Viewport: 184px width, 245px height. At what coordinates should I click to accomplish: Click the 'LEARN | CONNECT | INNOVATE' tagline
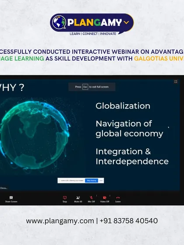click(x=93, y=34)
